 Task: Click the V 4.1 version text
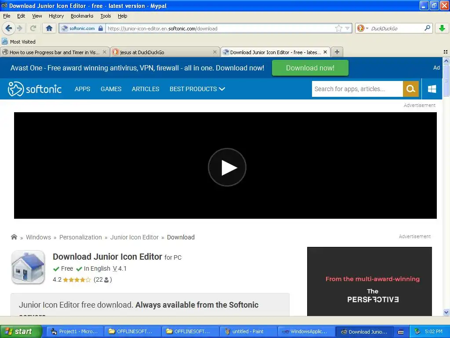tap(120, 268)
